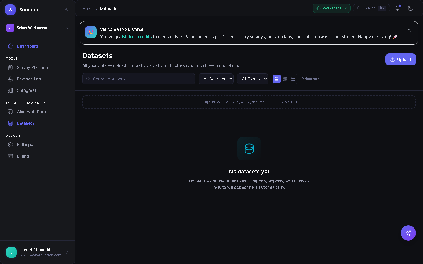Viewport: 423px width, 264px height.
Task: Open the All Sources filter dropdown
Action: pos(216,79)
